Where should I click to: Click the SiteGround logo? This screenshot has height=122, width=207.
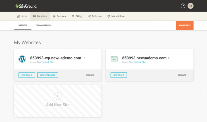click(26, 6)
